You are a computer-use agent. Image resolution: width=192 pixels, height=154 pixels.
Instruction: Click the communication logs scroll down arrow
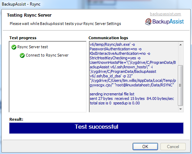click(x=181, y=109)
